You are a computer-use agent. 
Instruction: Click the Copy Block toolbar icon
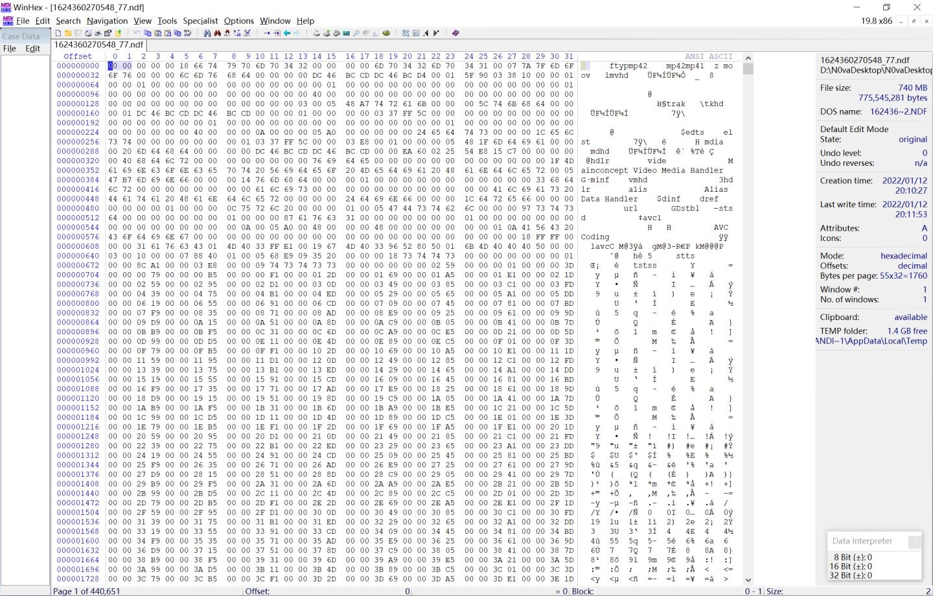pos(148,33)
